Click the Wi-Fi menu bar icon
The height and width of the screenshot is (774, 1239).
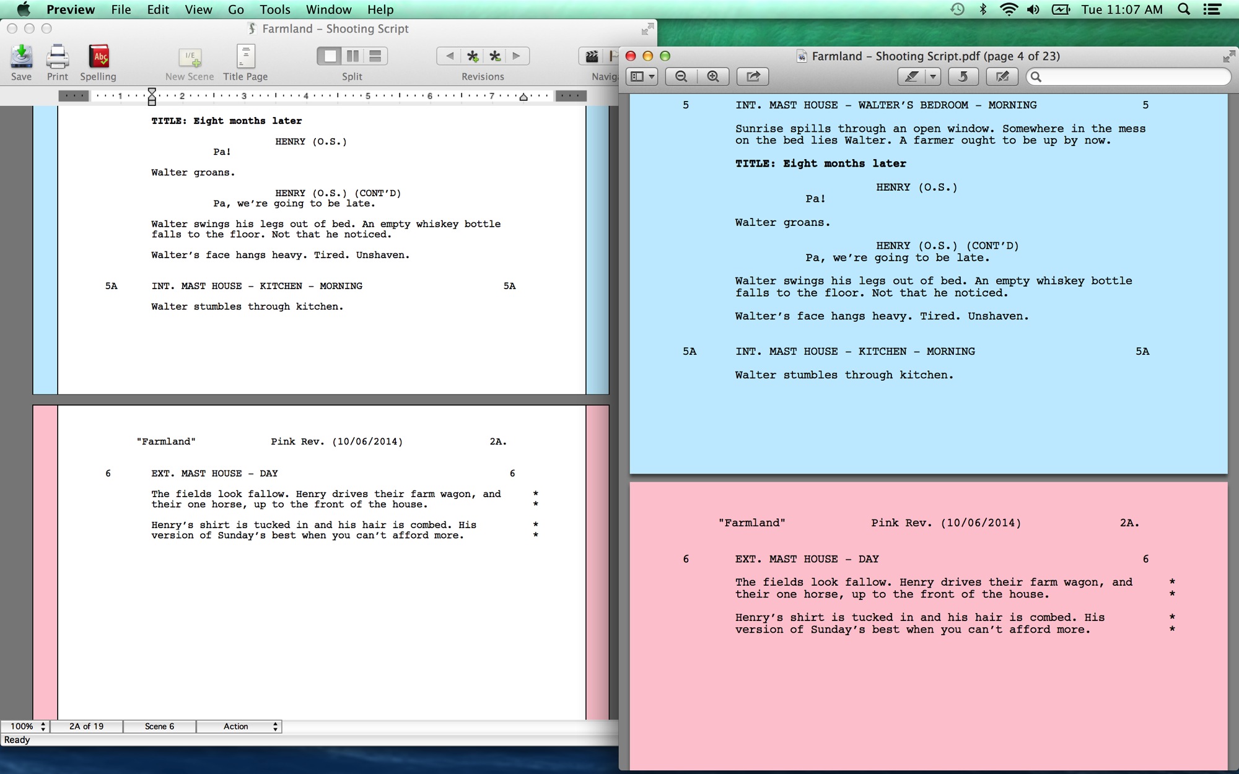coord(1009,9)
